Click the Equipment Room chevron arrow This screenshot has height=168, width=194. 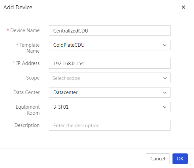pyautogui.click(x=165, y=107)
